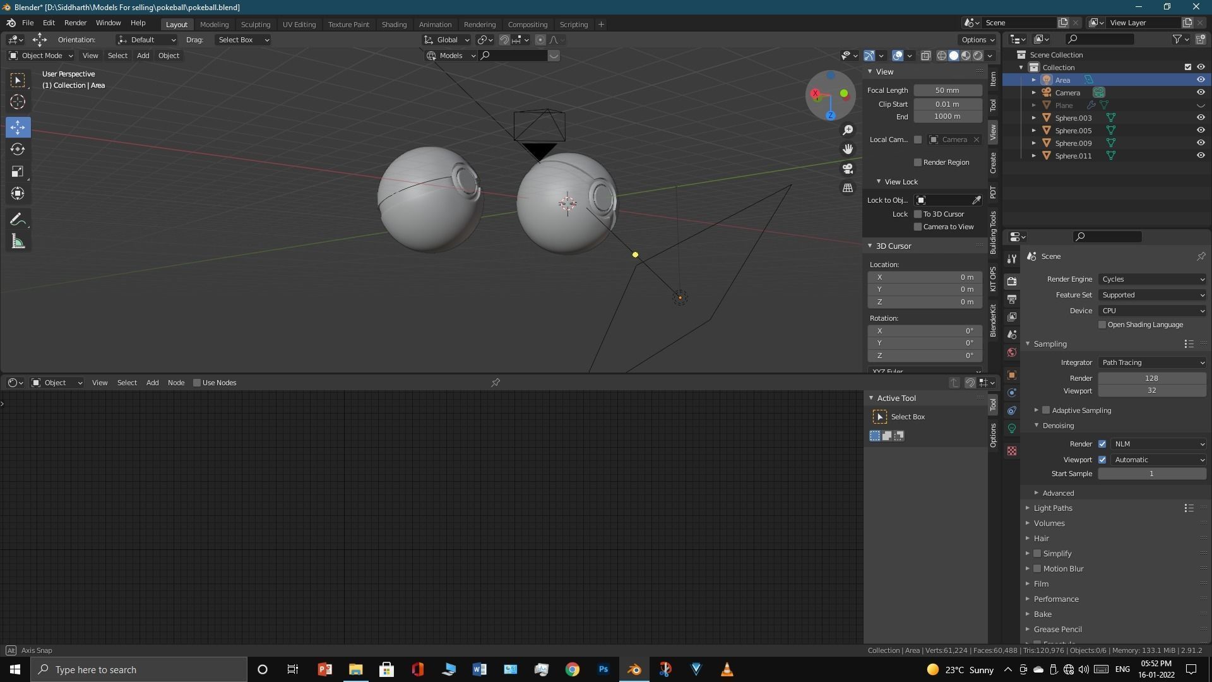
Task: Switch perspective/orthographic grid icon
Action: click(x=848, y=188)
